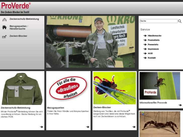Click the tick on grass blade image

115,88
